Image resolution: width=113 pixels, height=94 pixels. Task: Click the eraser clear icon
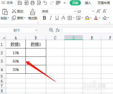pyautogui.click(x=105, y=18)
